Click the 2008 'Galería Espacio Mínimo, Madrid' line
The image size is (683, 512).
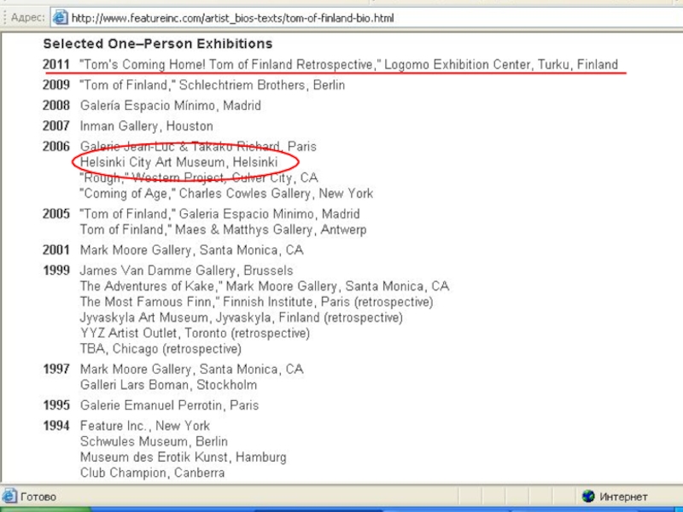pyautogui.click(x=170, y=105)
